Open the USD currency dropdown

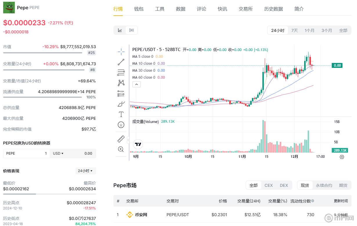click(x=58, y=153)
